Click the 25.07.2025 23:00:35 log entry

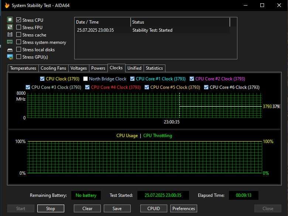pos(95,30)
